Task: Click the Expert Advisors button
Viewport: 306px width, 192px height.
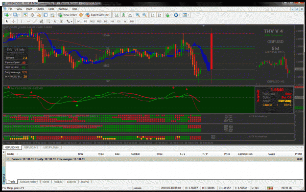Action: 97,15
